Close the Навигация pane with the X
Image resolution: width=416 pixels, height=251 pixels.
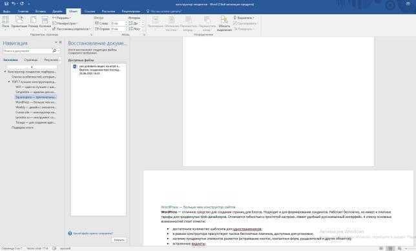click(61, 43)
